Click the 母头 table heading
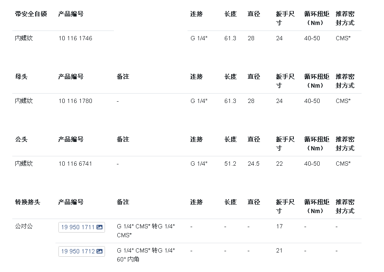 coord(21,77)
